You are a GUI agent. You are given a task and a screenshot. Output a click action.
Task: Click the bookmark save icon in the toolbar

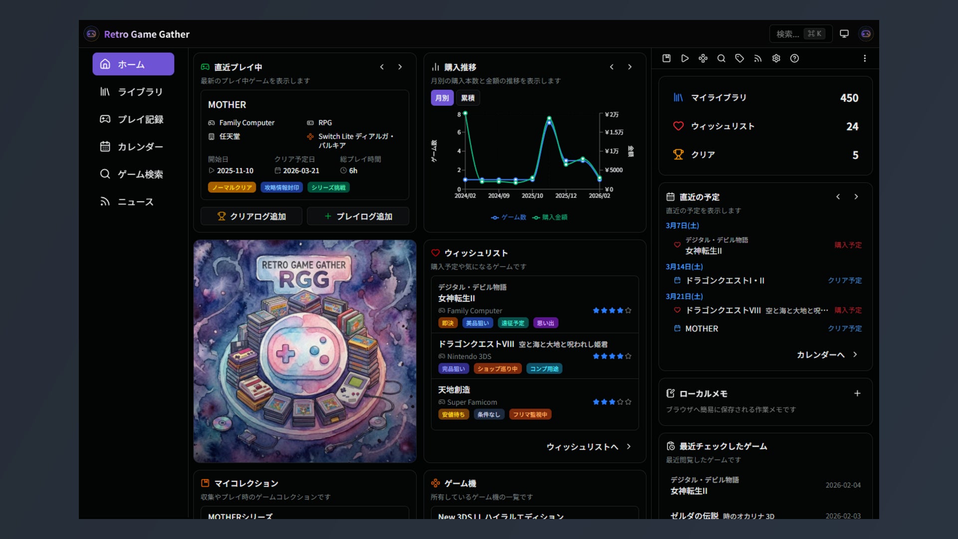[x=666, y=58]
